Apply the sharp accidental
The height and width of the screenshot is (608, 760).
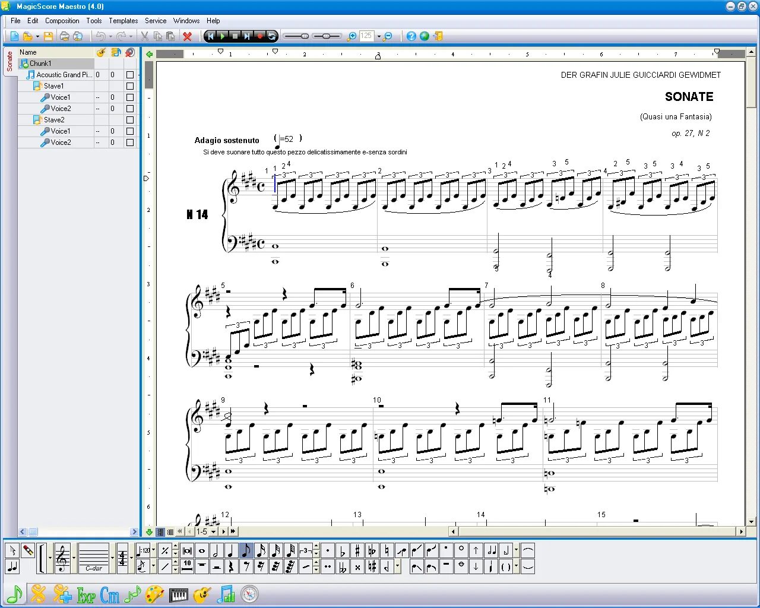[357, 550]
